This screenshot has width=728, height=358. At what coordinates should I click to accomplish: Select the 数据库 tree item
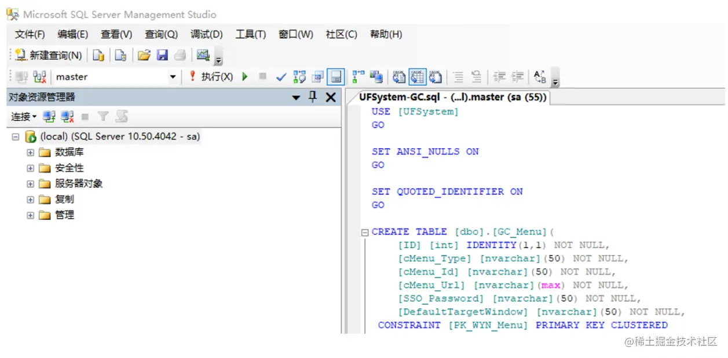click(69, 153)
